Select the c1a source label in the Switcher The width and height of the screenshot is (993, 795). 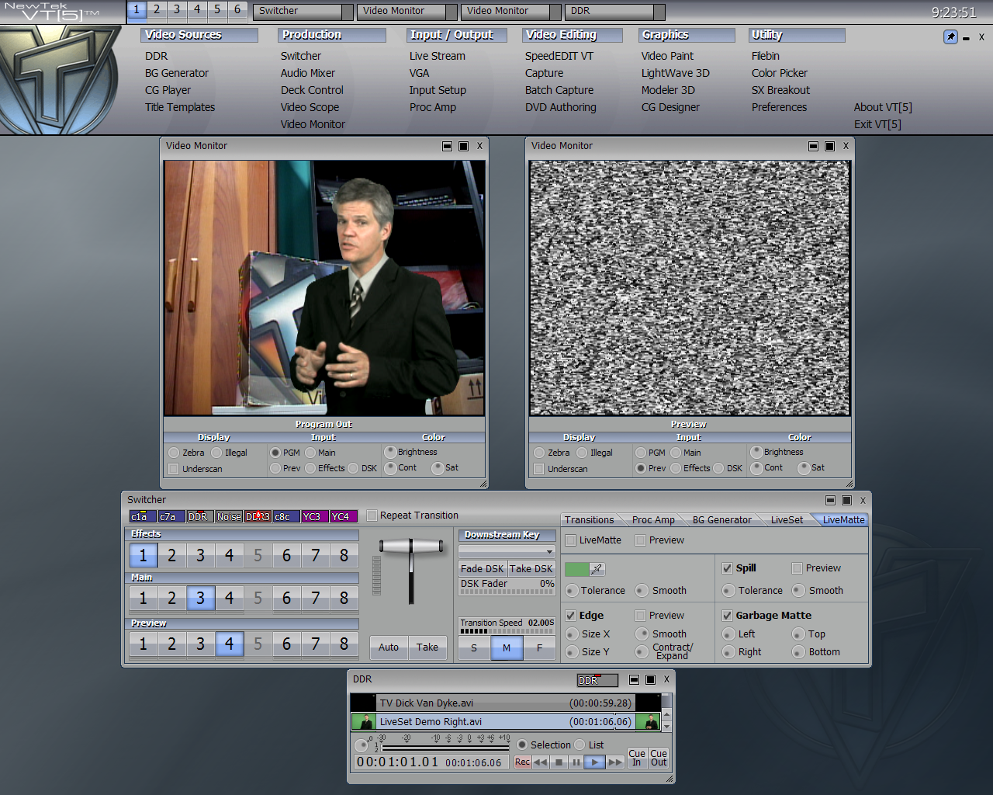143,516
